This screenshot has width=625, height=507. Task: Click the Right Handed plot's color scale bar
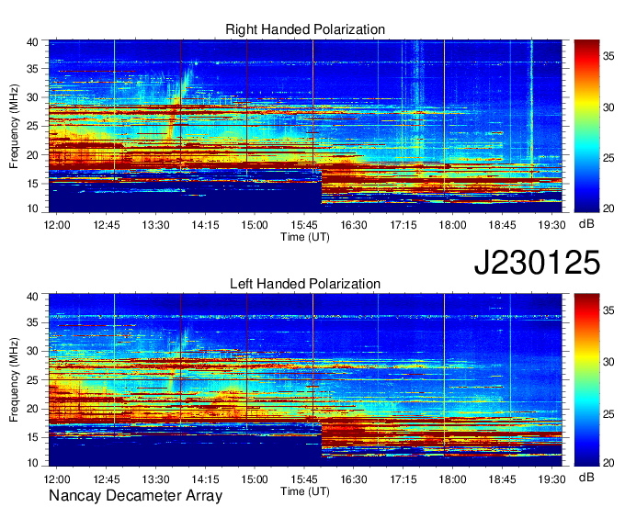[586, 126]
